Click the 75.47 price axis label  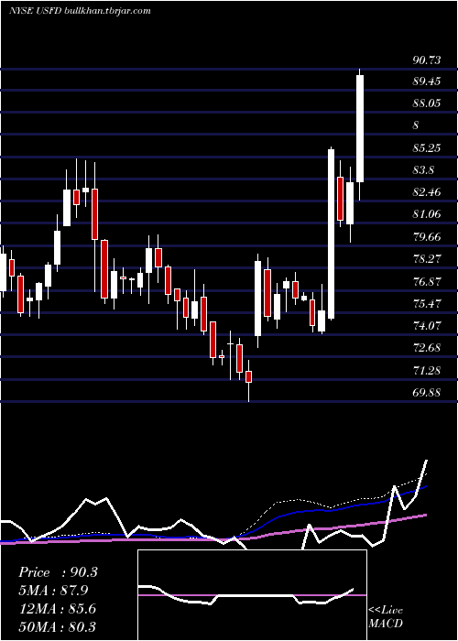(x=427, y=304)
